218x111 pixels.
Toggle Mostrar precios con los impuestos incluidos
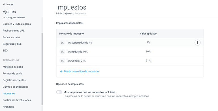pyautogui.click(x=59, y=92)
